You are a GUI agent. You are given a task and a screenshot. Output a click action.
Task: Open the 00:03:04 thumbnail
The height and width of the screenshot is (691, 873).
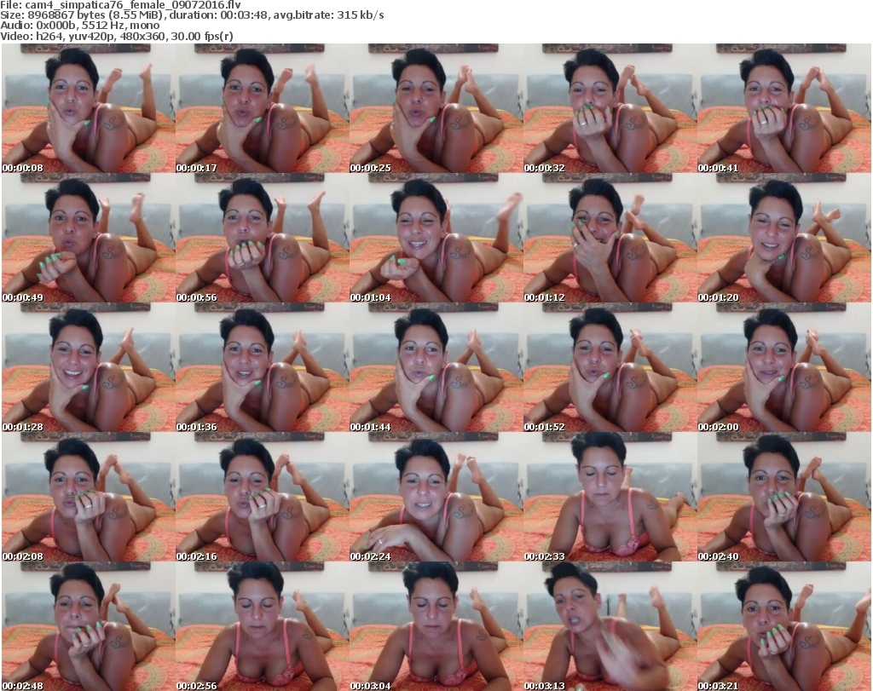[x=436, y=626]
